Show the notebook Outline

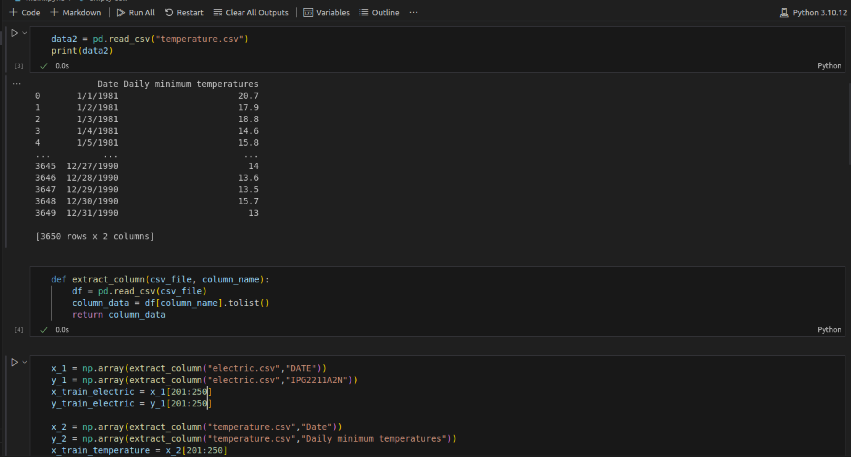[x=379, y=13]
